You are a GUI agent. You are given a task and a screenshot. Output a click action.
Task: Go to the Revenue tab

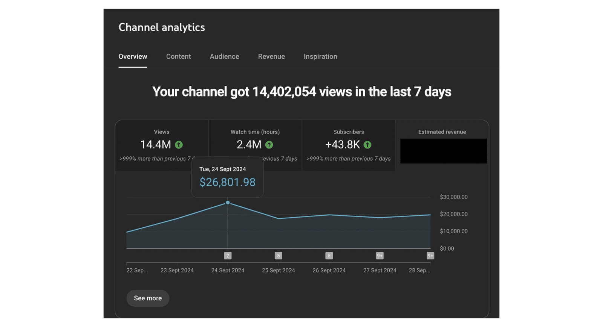[271, 56]
